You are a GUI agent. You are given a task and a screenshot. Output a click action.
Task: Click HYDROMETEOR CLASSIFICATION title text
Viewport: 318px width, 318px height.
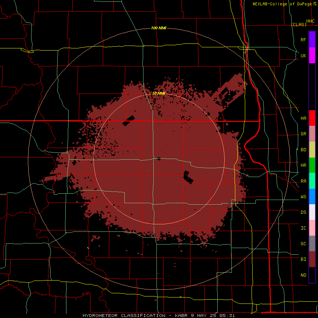(x=124, y=316)
